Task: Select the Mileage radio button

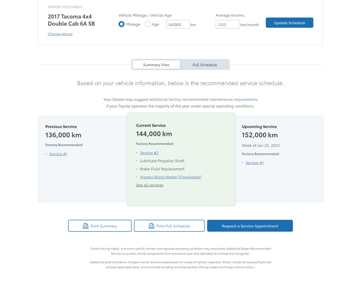Action: pos(122,24)
